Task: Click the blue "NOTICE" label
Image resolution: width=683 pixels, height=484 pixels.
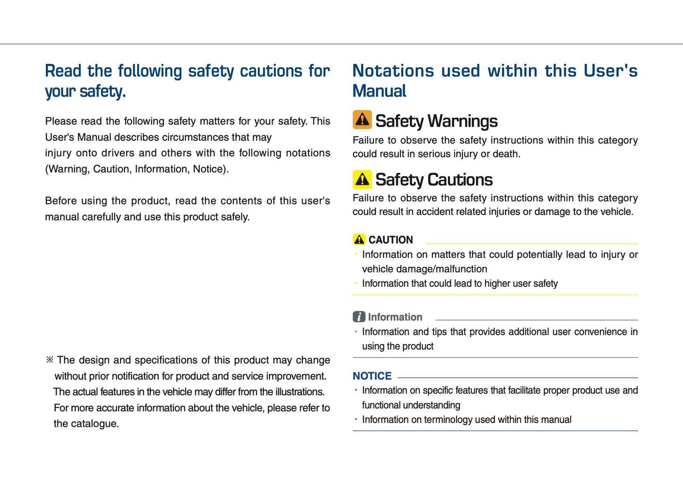Action: click(372, 376)
